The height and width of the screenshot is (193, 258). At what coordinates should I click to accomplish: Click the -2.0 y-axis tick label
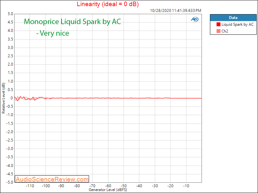pos(9,132)
